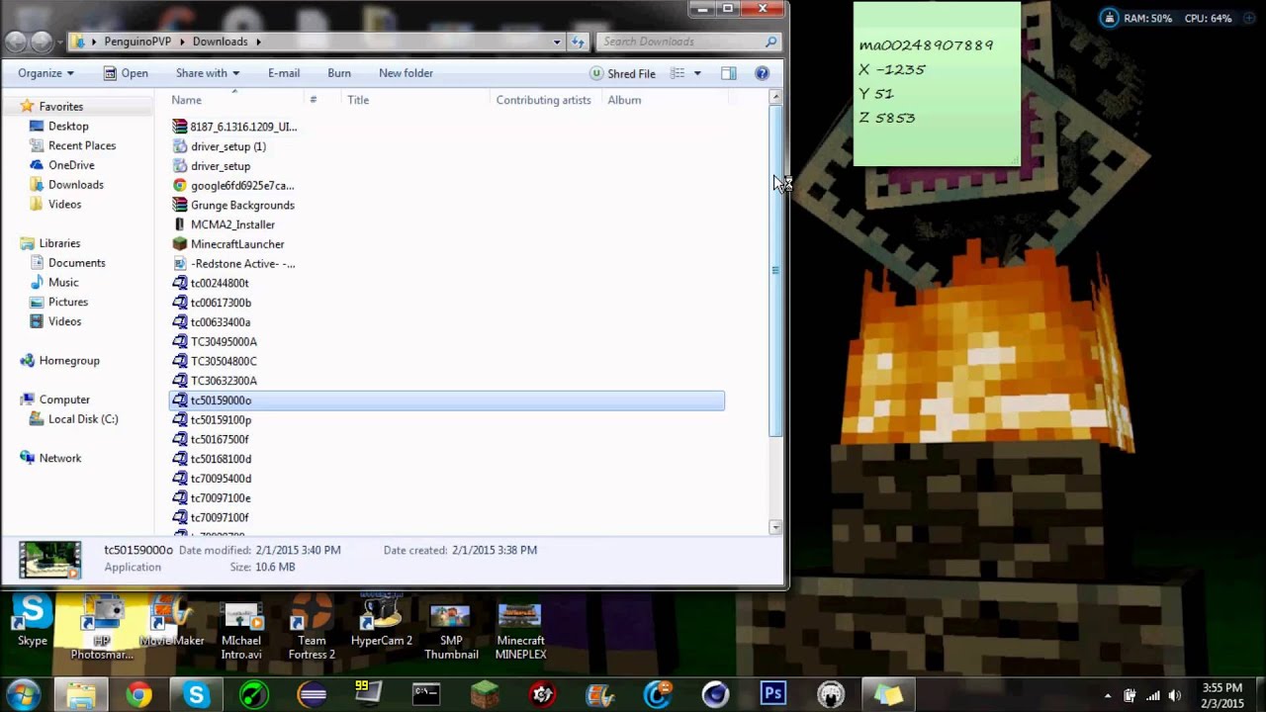Open the Skype desktop shortcut
Viewport: 1266px width, 712px height.
coord(32,621)
